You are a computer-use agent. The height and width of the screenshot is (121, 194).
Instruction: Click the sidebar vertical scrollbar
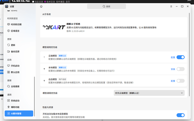34,96
